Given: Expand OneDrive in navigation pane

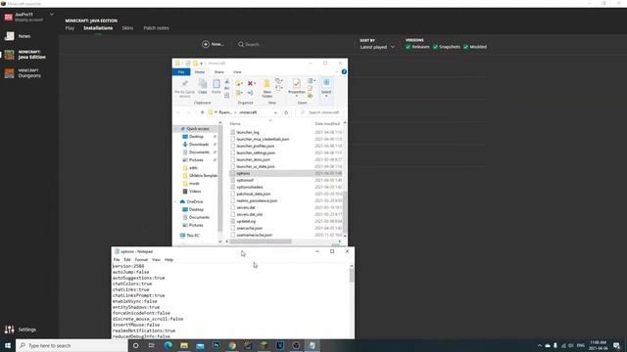Looking at the screenshot, I should 176,202.
